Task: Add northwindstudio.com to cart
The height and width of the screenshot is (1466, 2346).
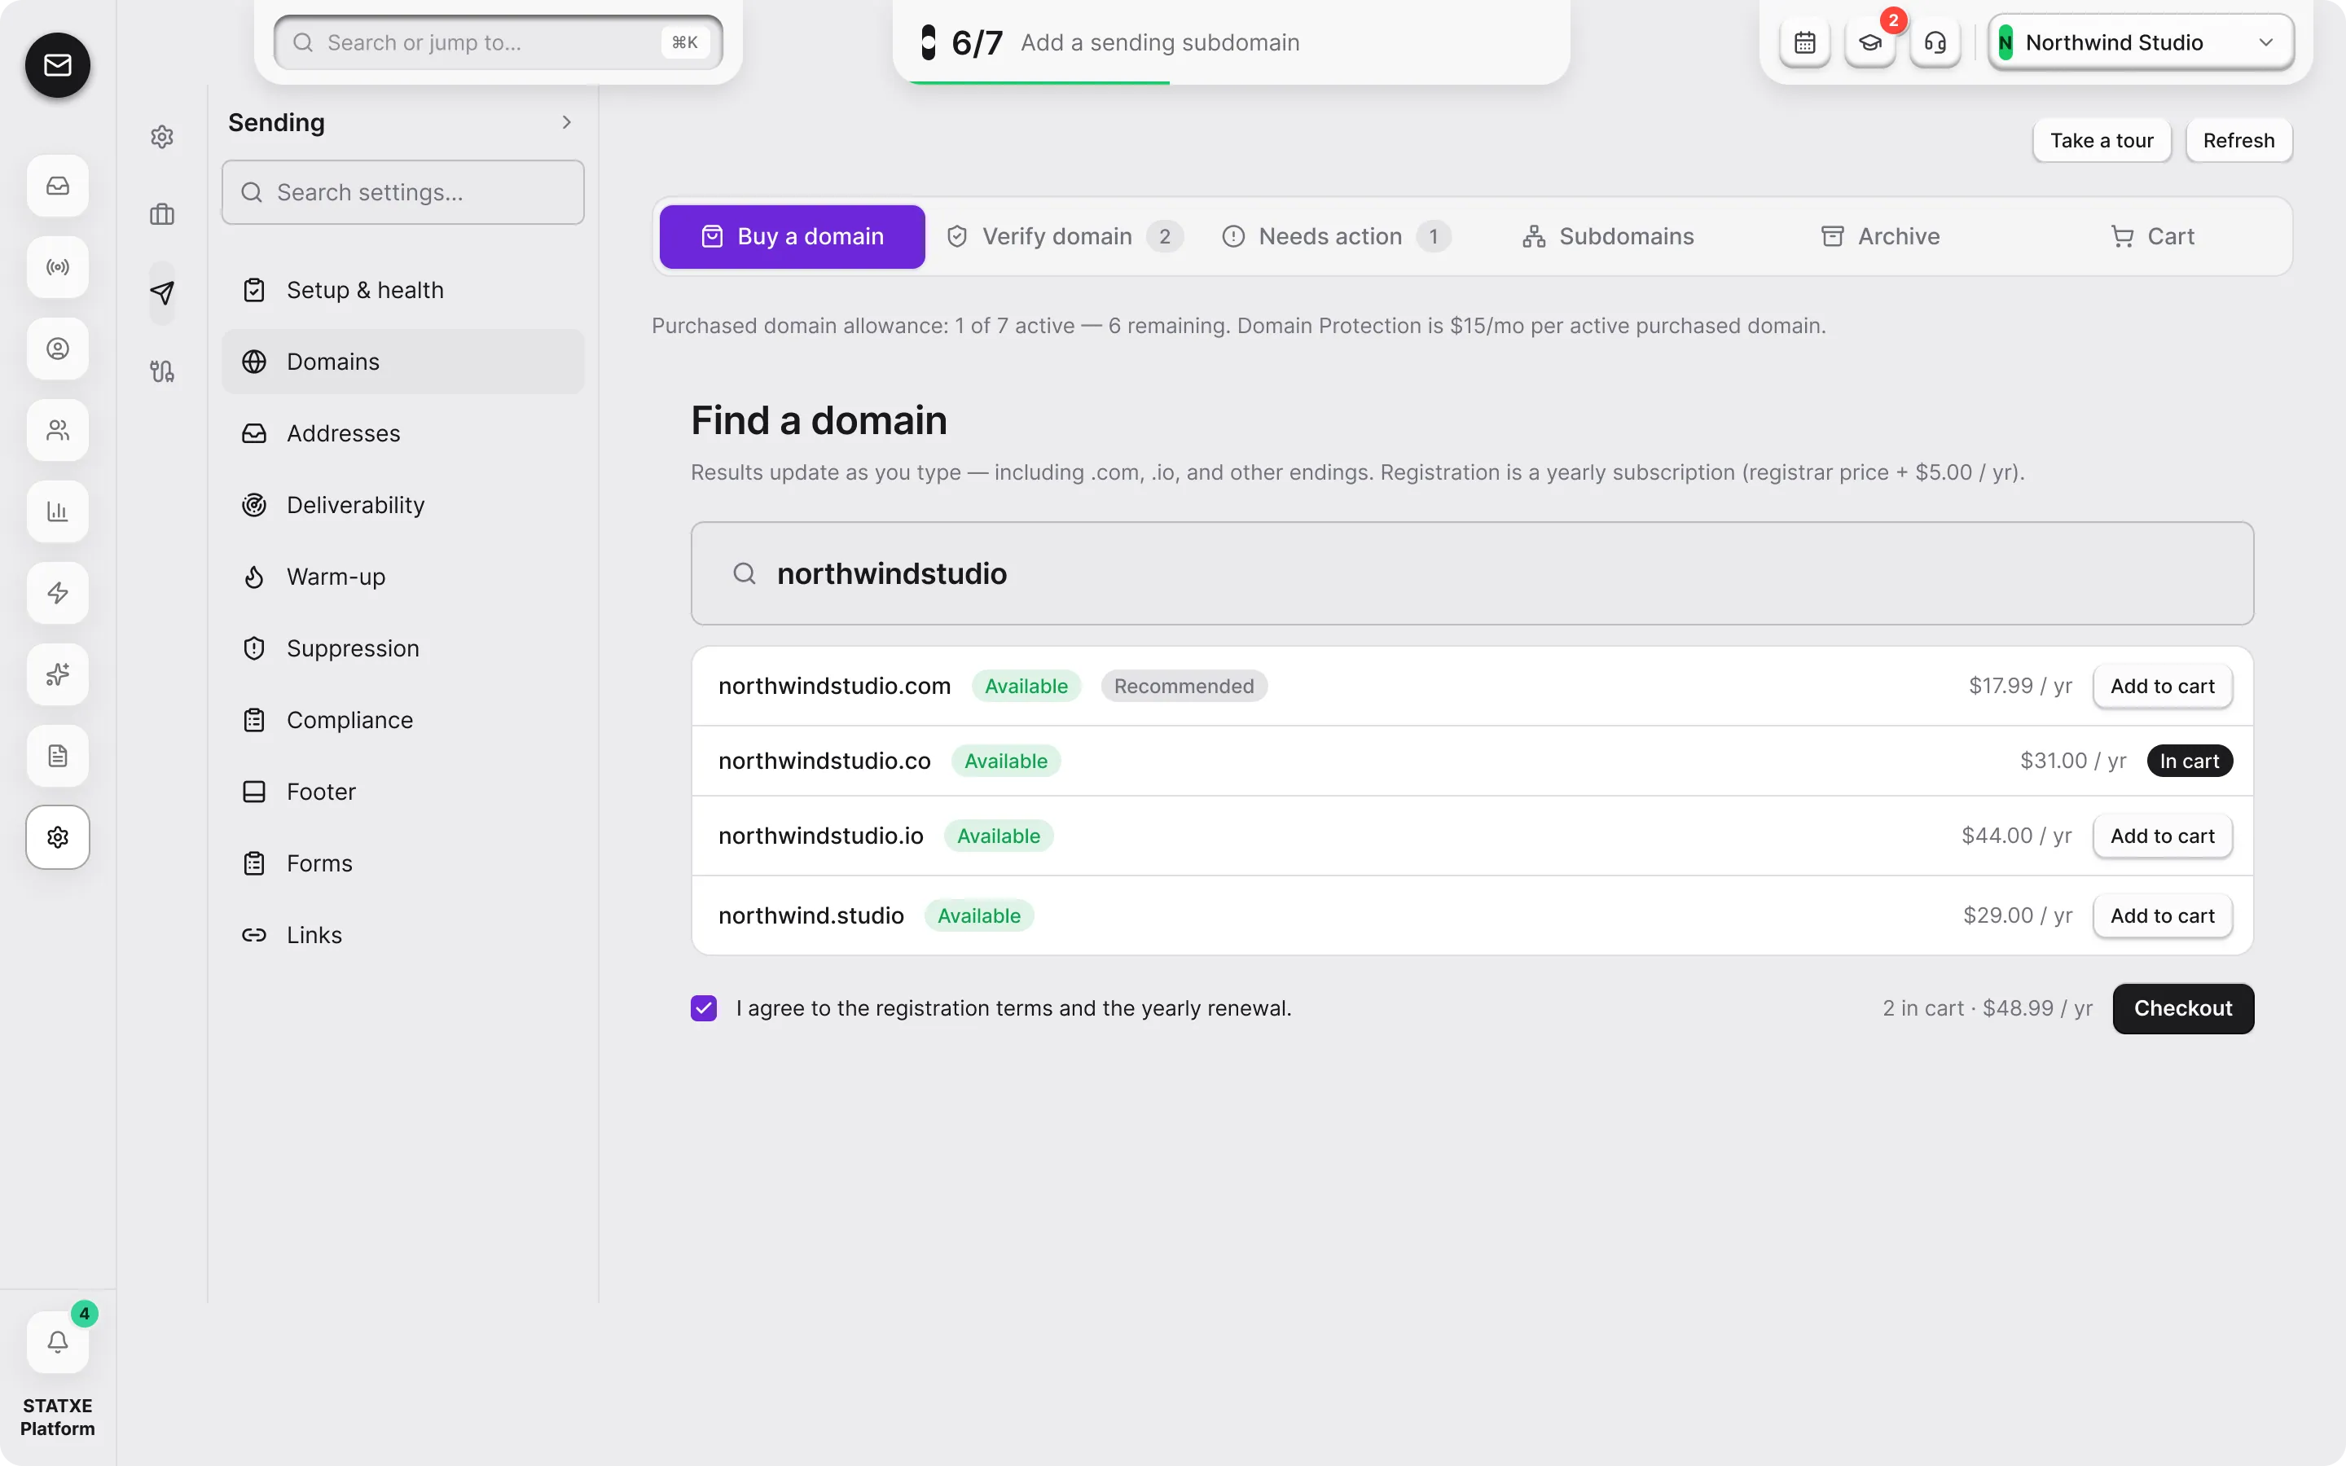Action: 2162,687
